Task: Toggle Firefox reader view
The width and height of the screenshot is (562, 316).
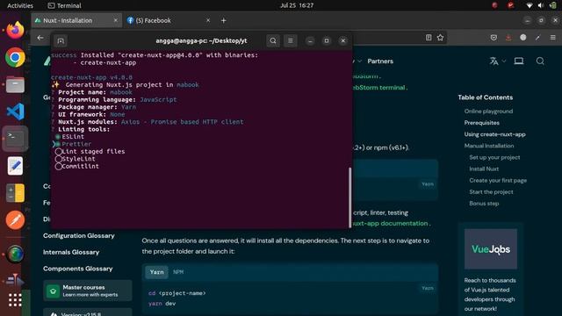Action: point(429,38)
